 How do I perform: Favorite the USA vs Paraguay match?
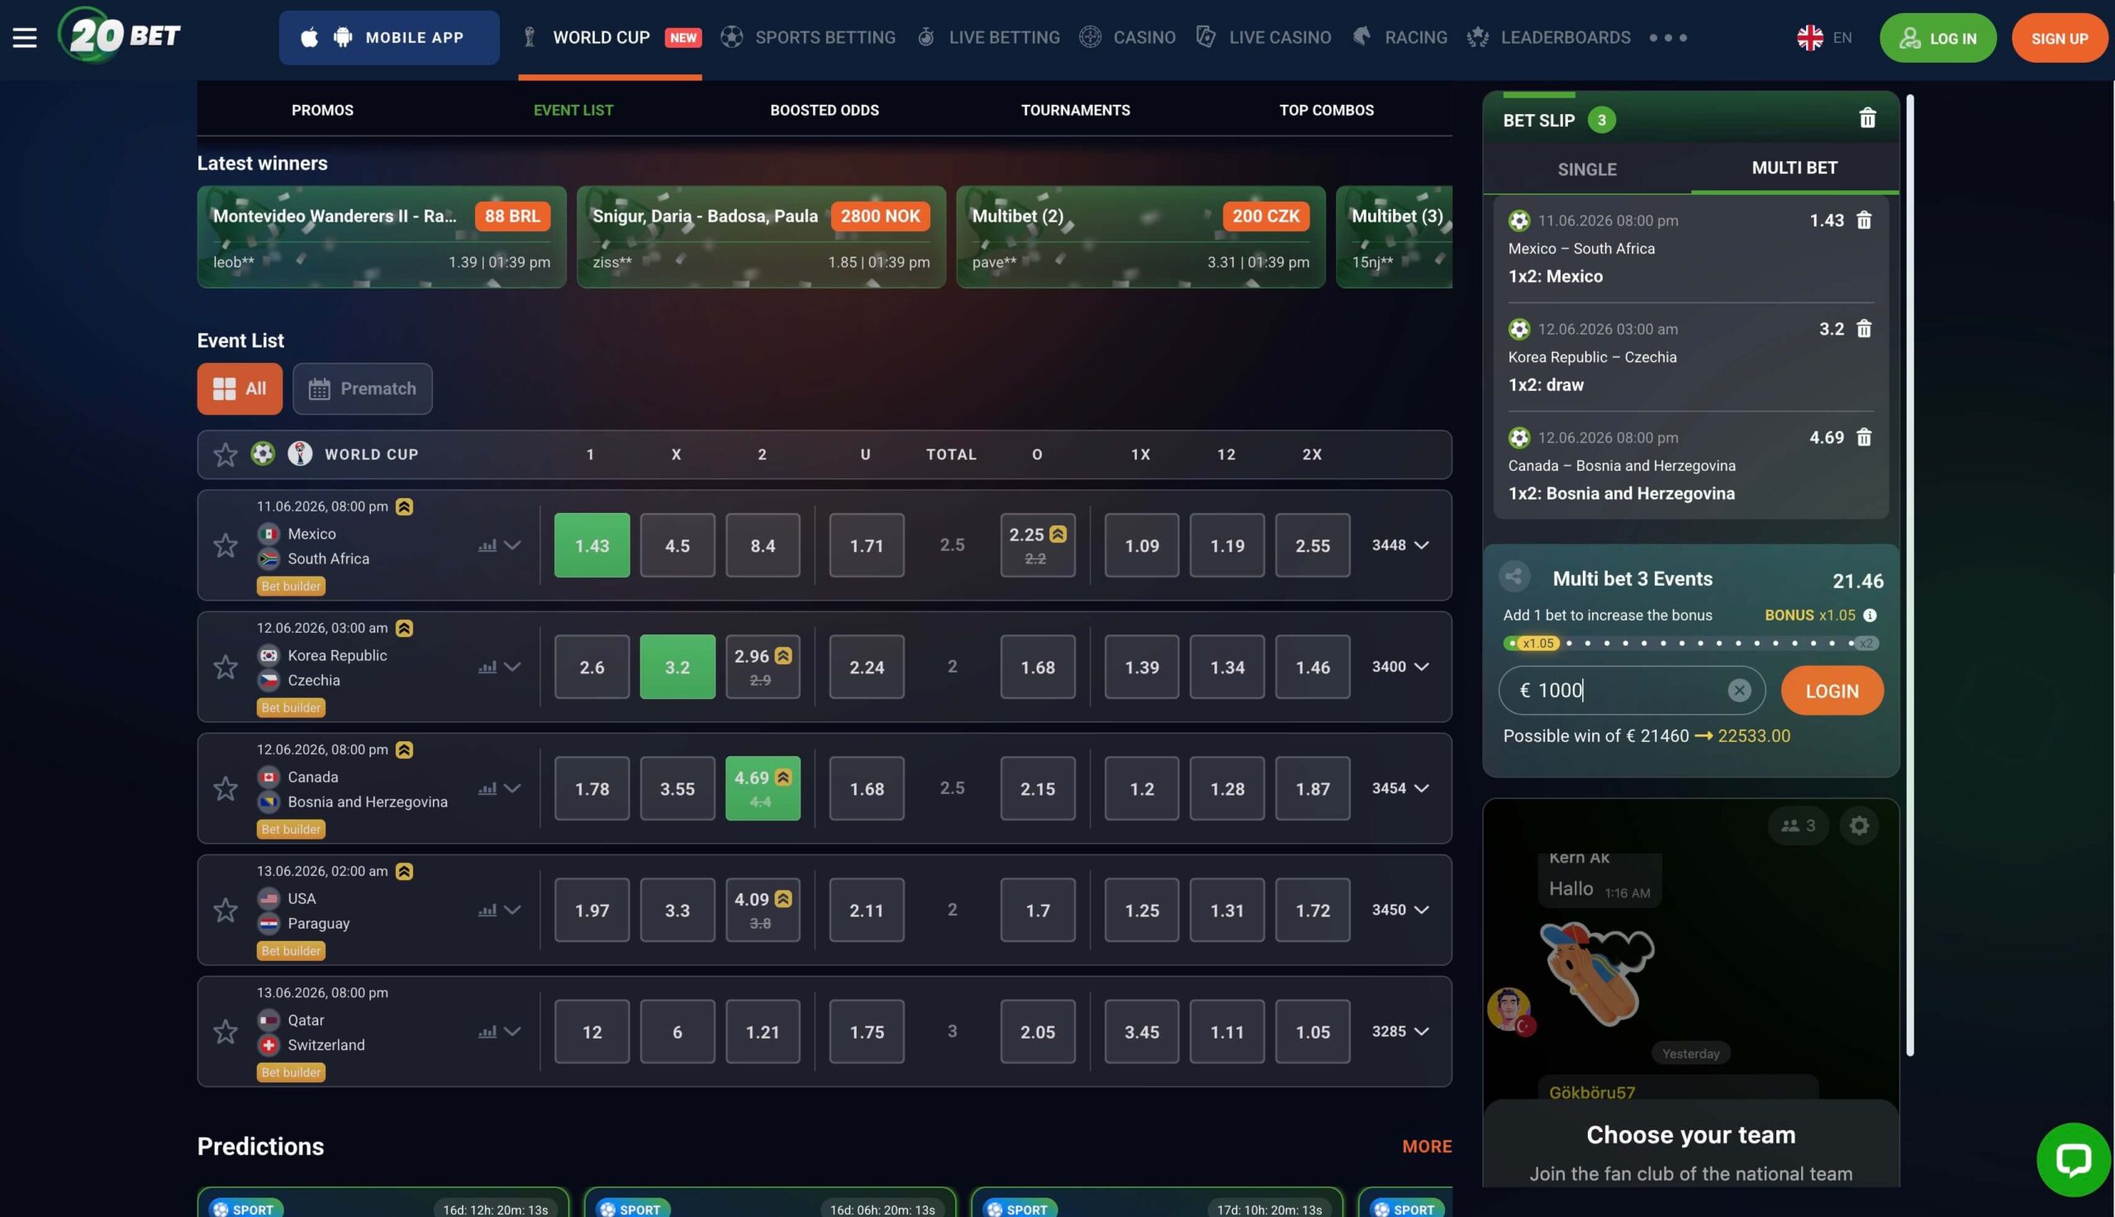pyautogui.click(x=226, y=910)
